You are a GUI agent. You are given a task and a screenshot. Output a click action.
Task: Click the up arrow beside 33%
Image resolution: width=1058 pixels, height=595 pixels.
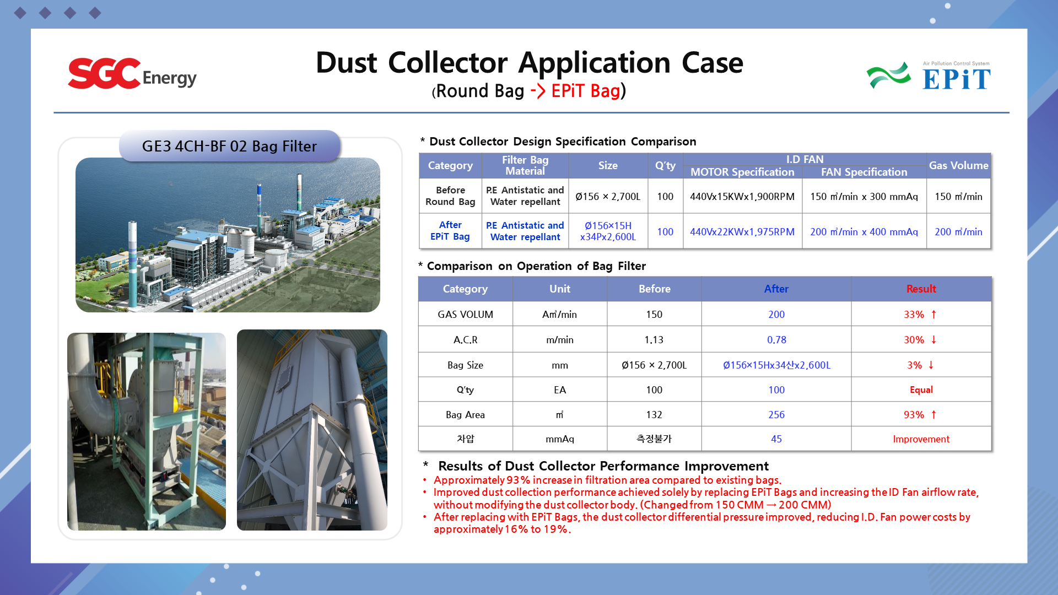point(933,315)
